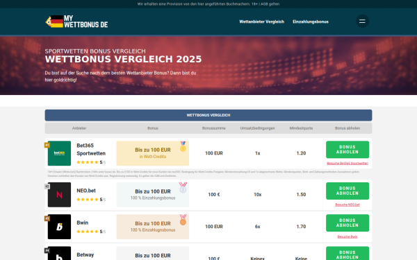
Task: Click the #3 rank badge
Action: pos(47,218)
